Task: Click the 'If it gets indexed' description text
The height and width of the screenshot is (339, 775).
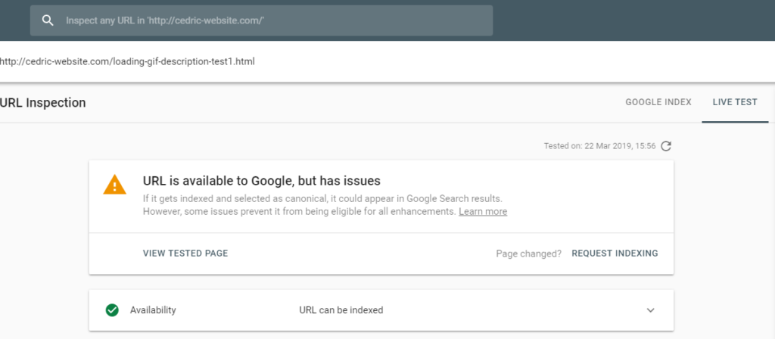Action: (x=322, y=199)
